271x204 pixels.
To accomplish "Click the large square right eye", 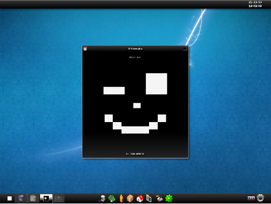I will (157, 84).
